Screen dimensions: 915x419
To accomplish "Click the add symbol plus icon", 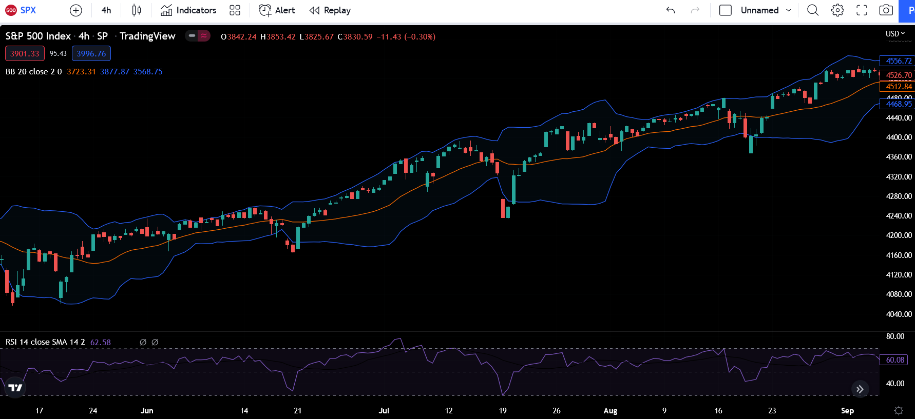I will 75,10.
